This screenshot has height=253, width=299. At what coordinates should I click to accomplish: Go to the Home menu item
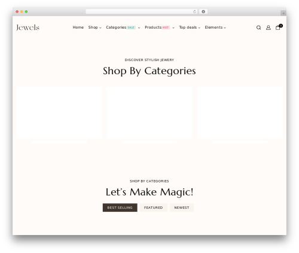point(78,28)
